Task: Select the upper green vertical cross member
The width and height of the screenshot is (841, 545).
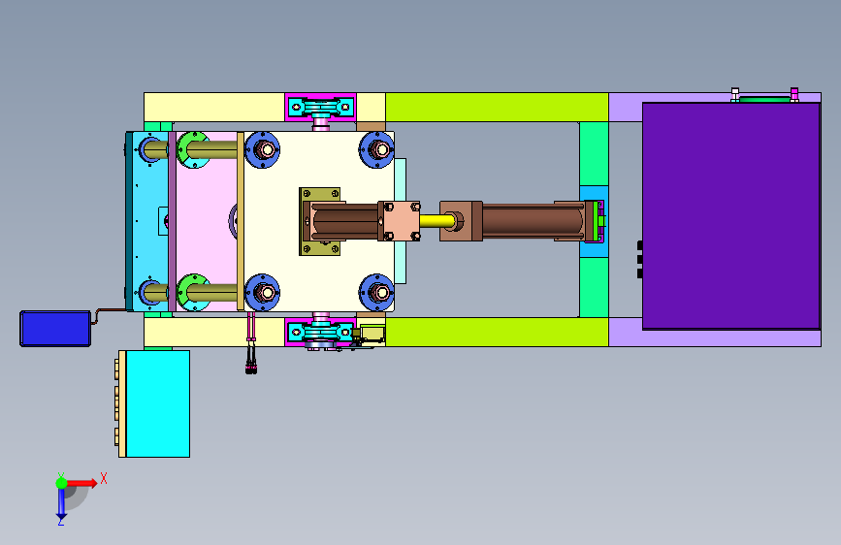Action: [594, 154]
